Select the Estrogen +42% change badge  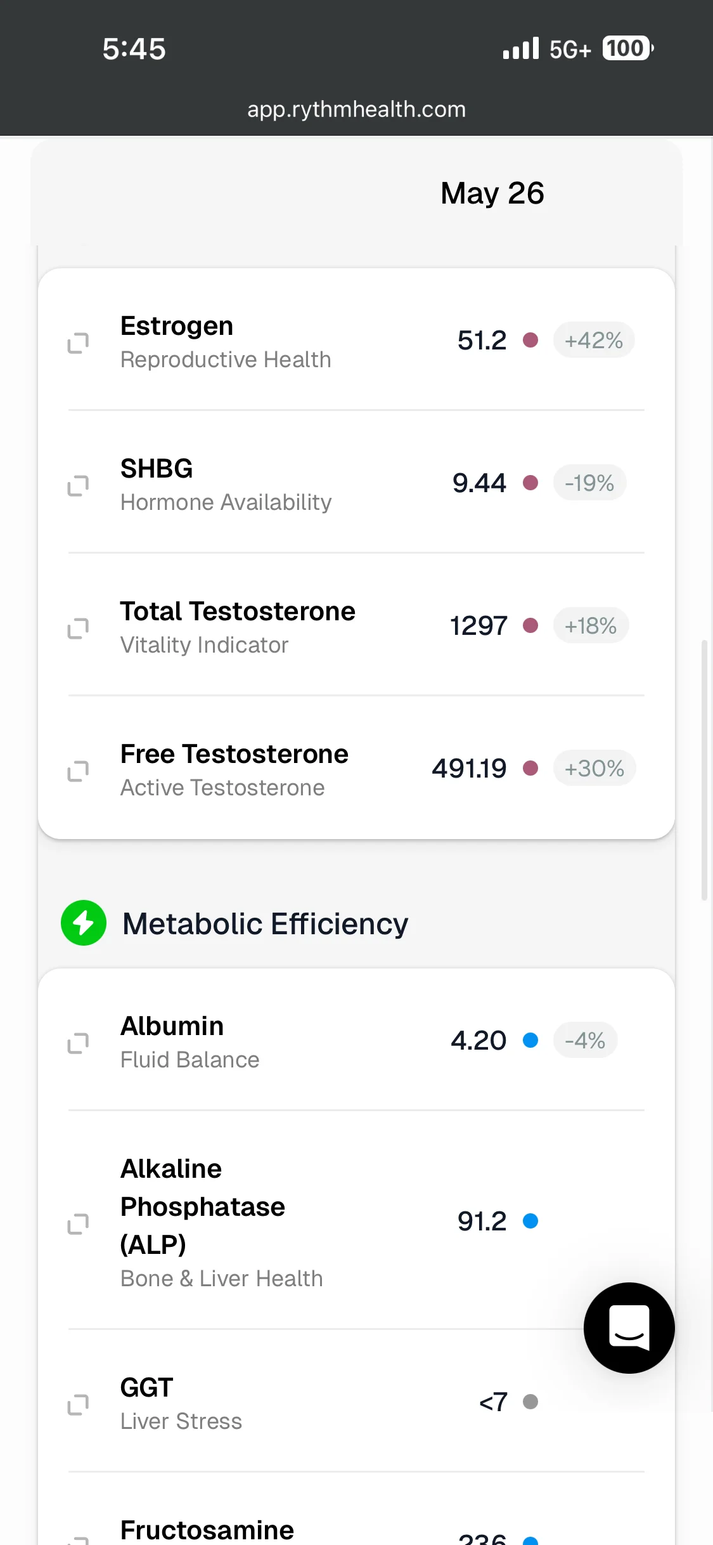pyautogui.click(x=594, y=340)
